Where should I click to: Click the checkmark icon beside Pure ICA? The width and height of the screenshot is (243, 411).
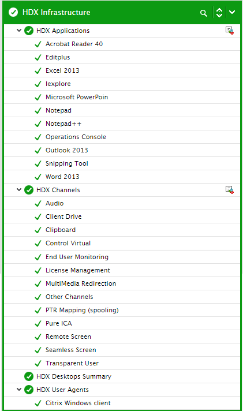38,323
